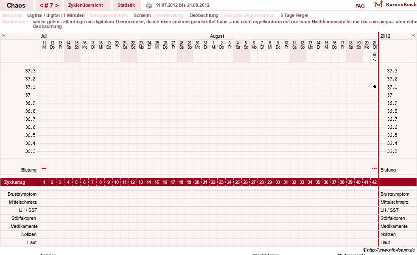Open the Statistik tab
The height and width of the screenshot is (255, 417).
(x=126, y=5)
